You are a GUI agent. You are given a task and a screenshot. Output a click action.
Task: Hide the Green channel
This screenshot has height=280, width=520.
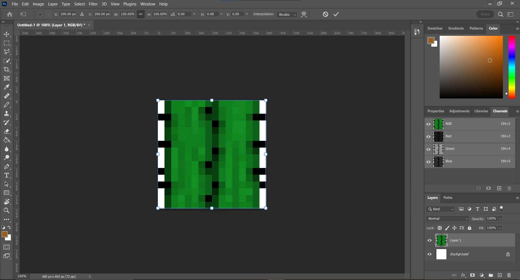pyautogui.click(x=429, y=149)
